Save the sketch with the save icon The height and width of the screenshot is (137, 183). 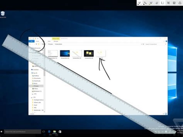(x=174, y=3)
